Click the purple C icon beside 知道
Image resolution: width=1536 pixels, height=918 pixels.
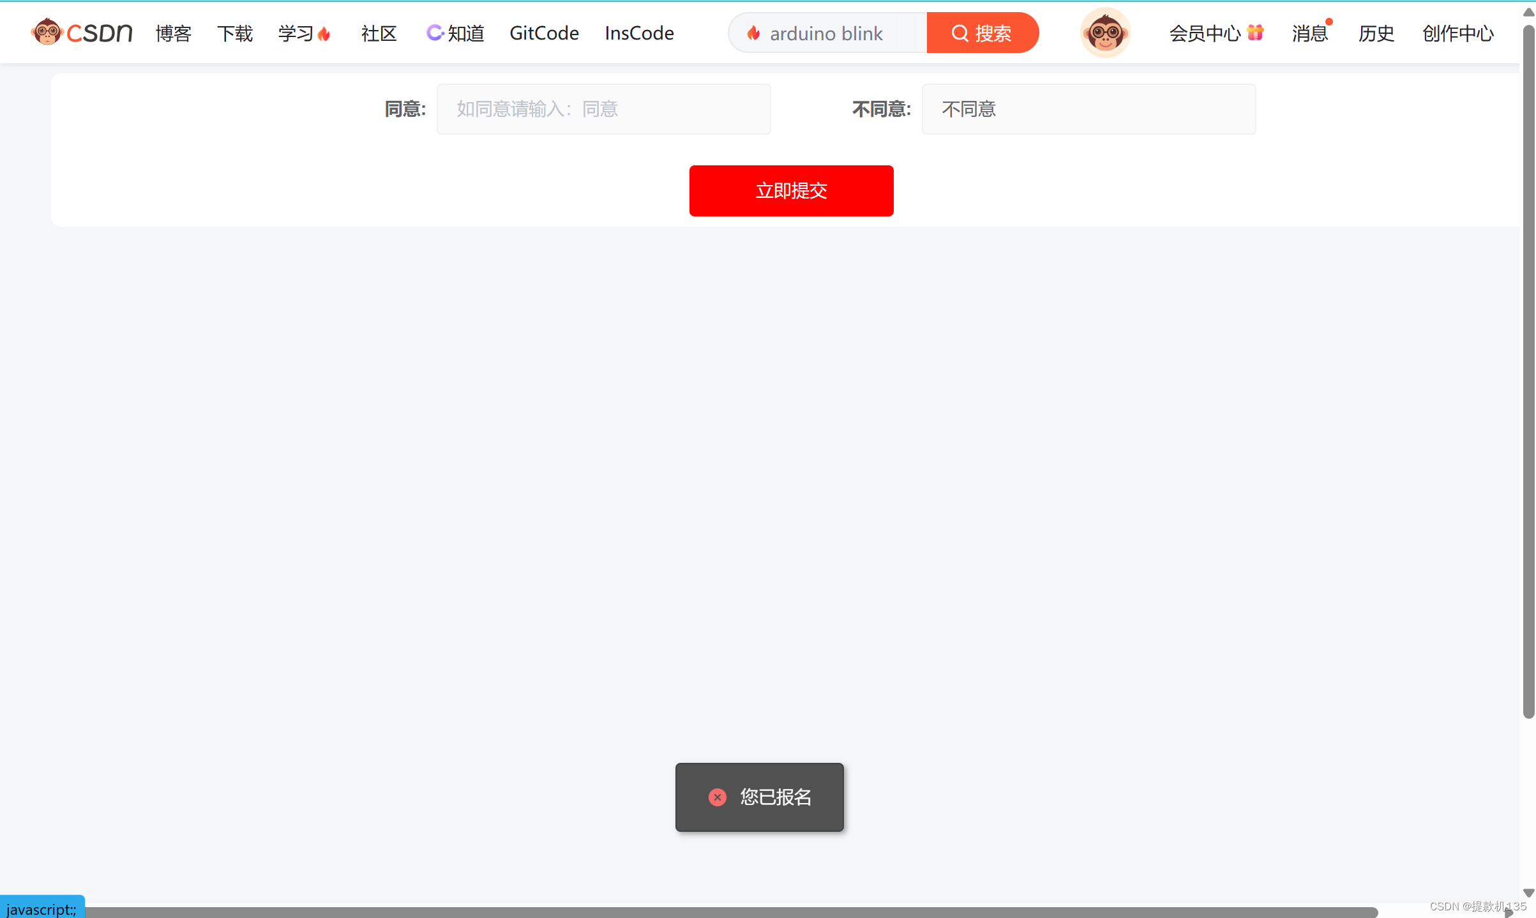[435, 33]
